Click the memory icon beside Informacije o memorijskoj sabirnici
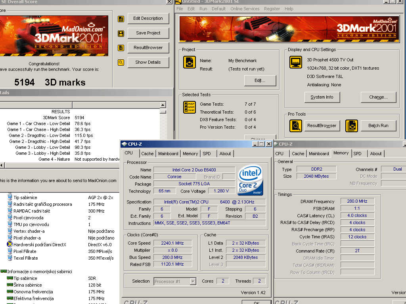Viewport: 406px width, 304px height. coord(4,271)
